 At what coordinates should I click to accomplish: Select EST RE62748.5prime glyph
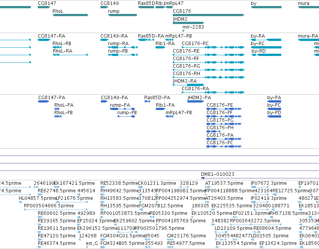[x=40, y=195]
